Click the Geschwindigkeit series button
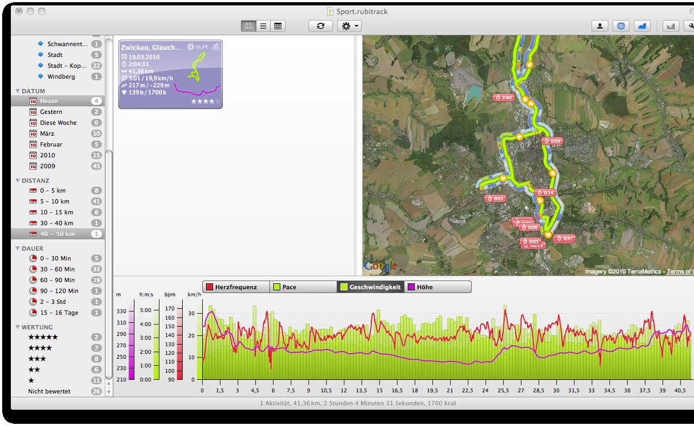The width and height of the screenshot is (694, 426). click(x=370, y=287)
